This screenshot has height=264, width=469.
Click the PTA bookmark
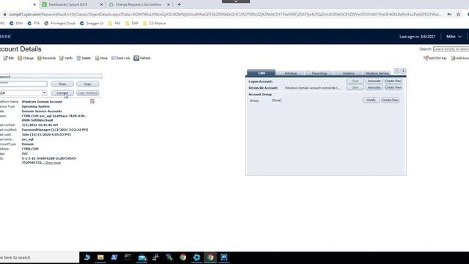(x=34, y=23)
